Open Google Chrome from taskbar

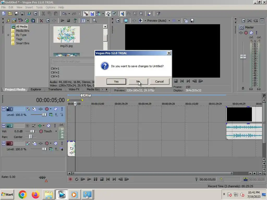coord(23,195)
